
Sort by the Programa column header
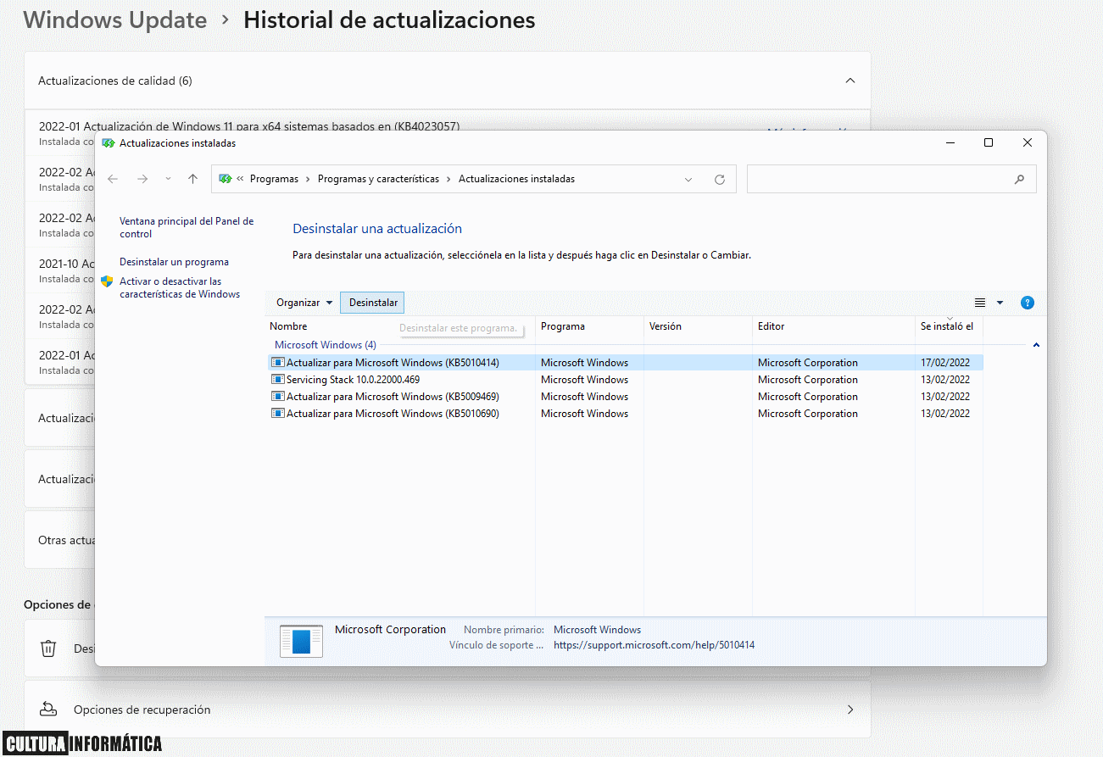click(563, 326)
